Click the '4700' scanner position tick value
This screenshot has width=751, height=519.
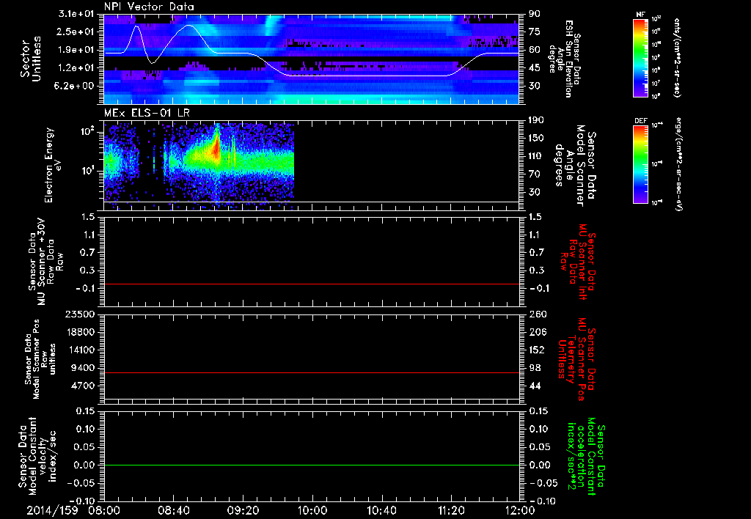tap(82, 386)
